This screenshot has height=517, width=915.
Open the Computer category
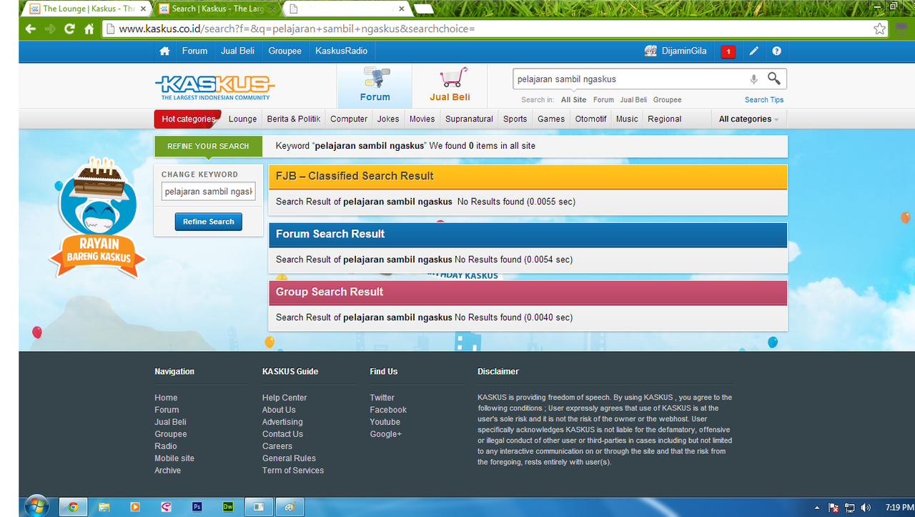tap(349, 119)
